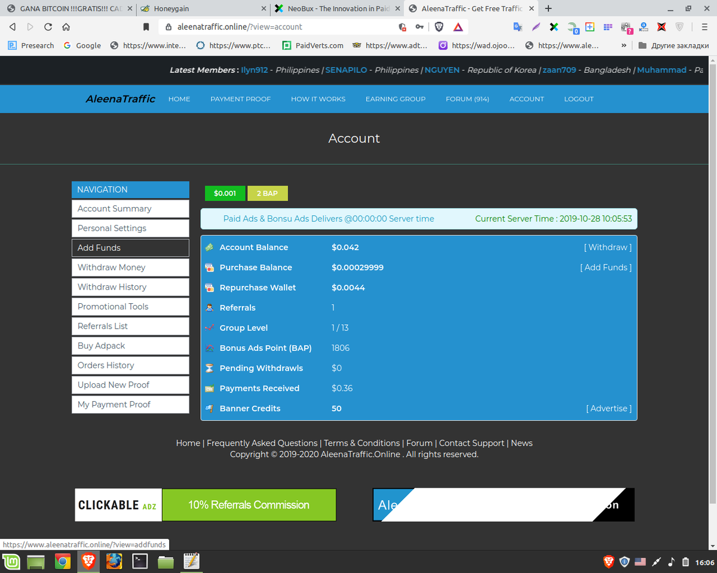
Task: Click the browser back arrow
Action: coord(13,27)
